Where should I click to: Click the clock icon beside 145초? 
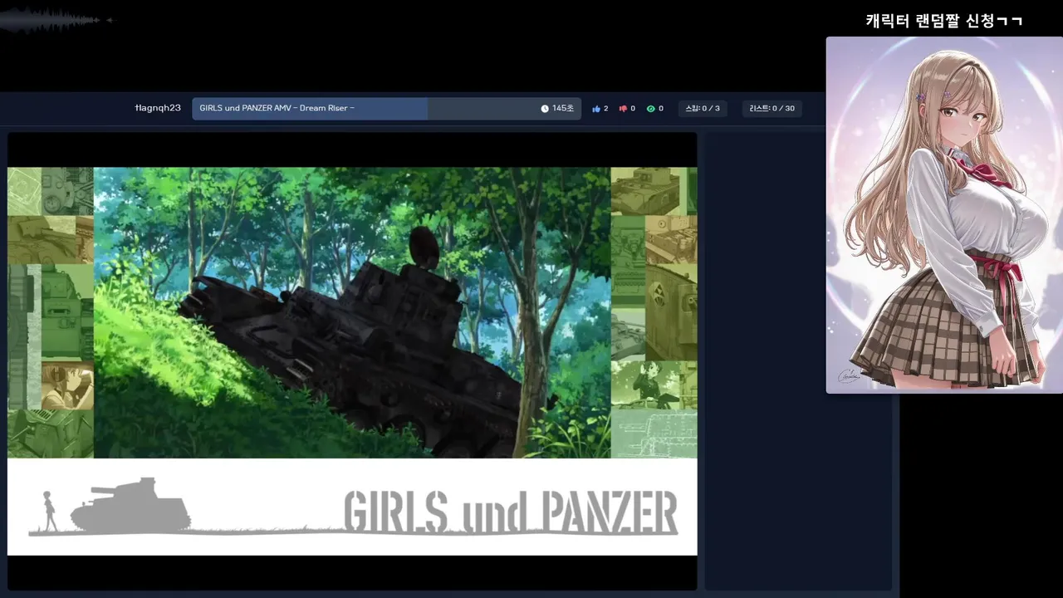tap(545, 109)
